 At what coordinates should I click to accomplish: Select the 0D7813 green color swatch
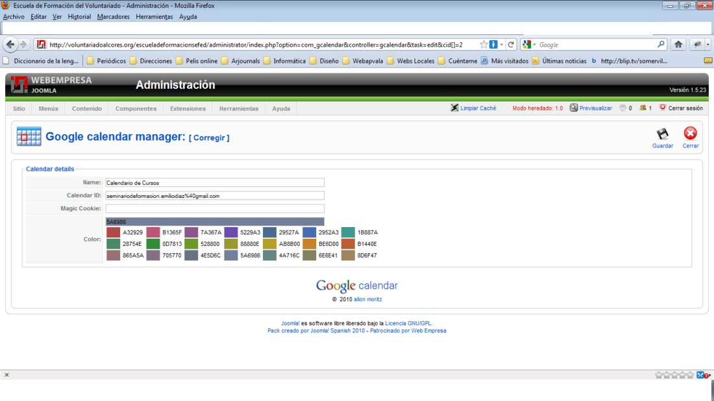point(153,243)
